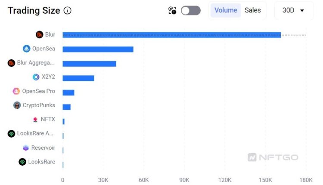
Task: Click the OpenSea volume bar
Action: tap(98, 49)
